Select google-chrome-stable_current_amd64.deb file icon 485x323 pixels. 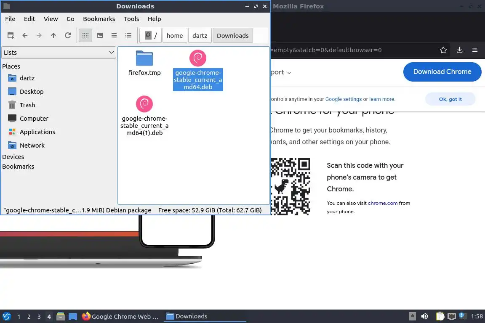(x=198, y=58)
